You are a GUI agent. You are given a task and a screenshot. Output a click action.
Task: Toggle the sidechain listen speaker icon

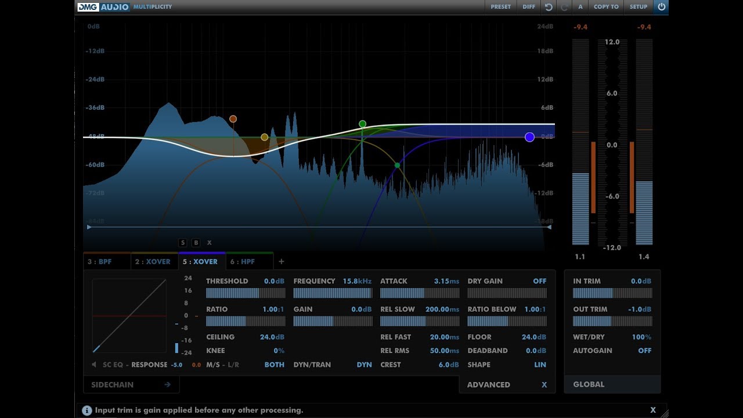[x=94, y=365]
